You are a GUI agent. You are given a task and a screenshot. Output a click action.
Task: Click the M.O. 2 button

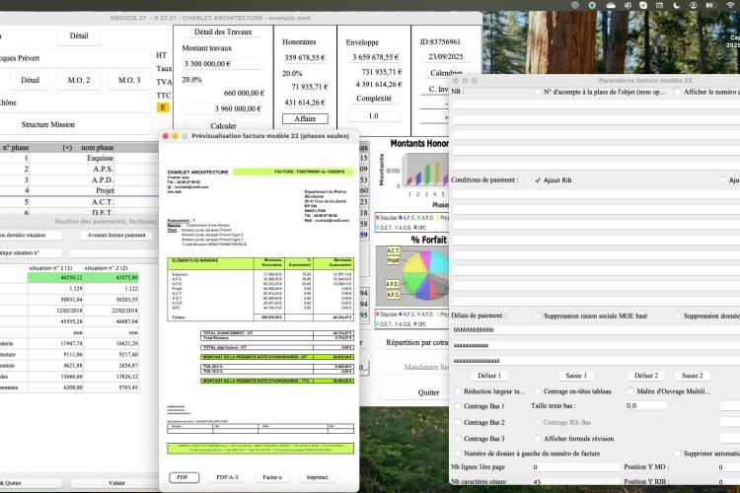click(x=79, y=80)
